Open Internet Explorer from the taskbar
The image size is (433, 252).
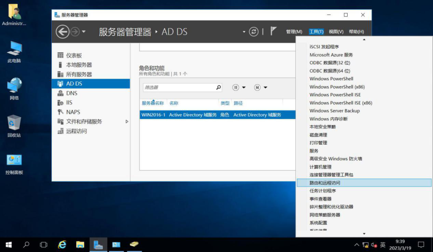tap(62, 244)
